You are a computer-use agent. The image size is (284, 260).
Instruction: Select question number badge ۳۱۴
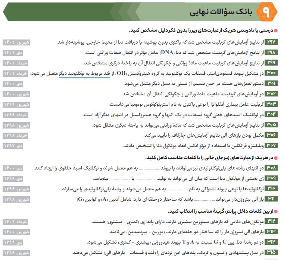[x=271, y=242]
